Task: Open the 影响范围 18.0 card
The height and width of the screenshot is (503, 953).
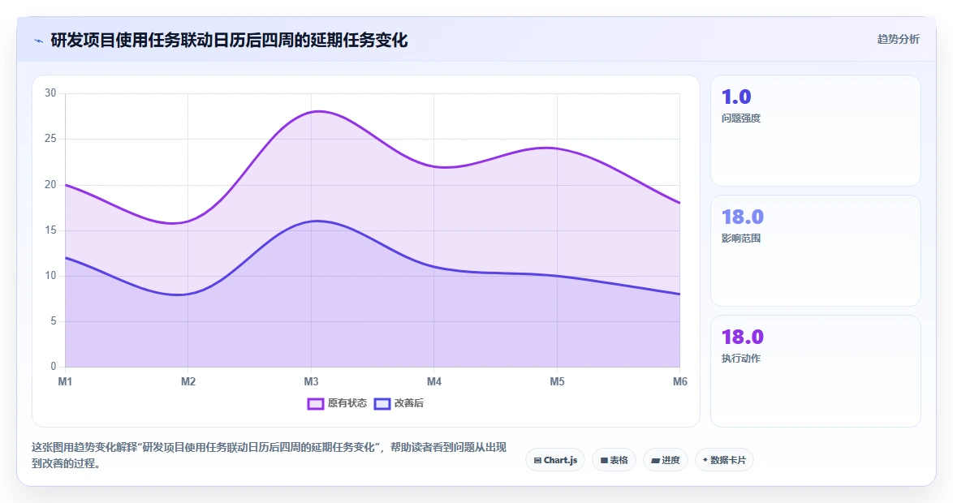Action: tap(816, 251)
